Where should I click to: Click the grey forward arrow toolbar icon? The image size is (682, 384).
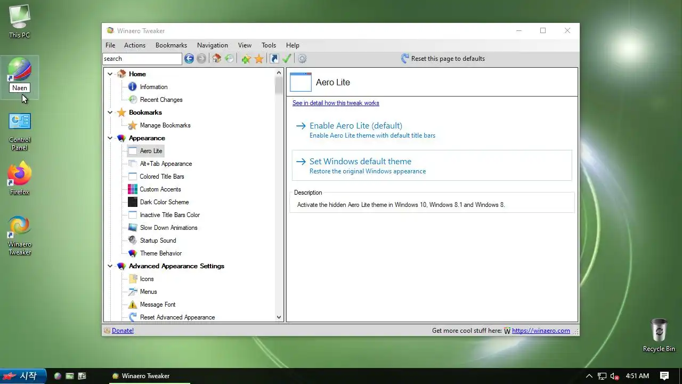[201, 59]
